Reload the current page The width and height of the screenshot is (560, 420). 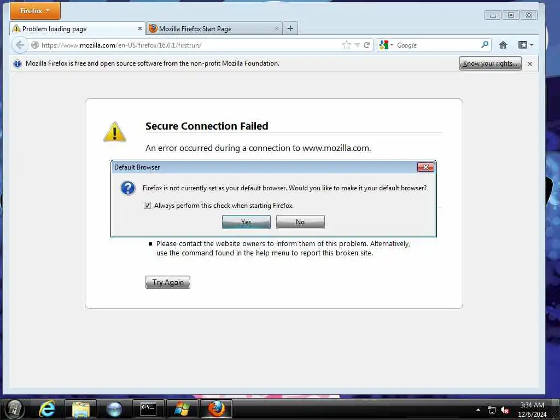tap(366, 45)
